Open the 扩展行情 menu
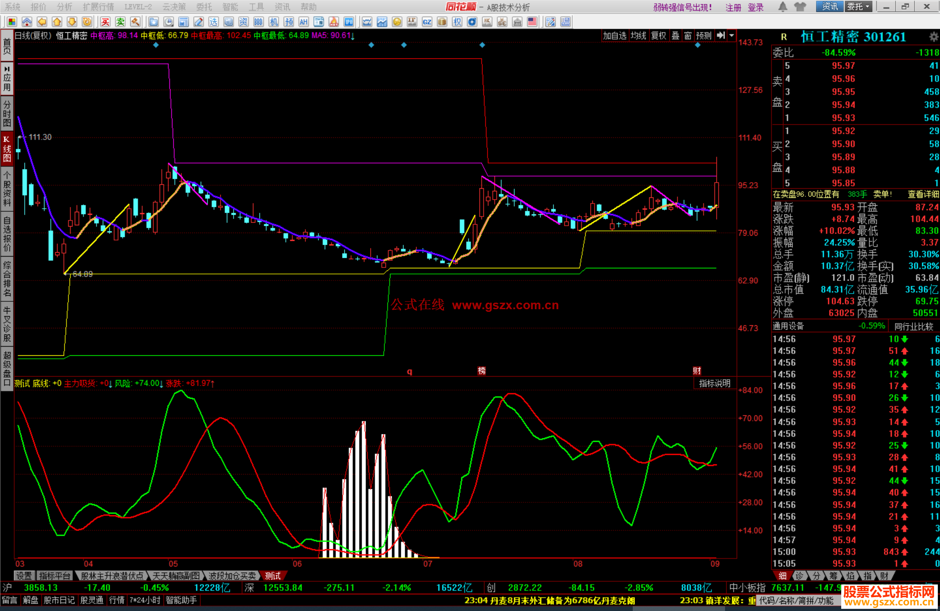Viewport: 940px width, 611px height. tap(98, 7)
